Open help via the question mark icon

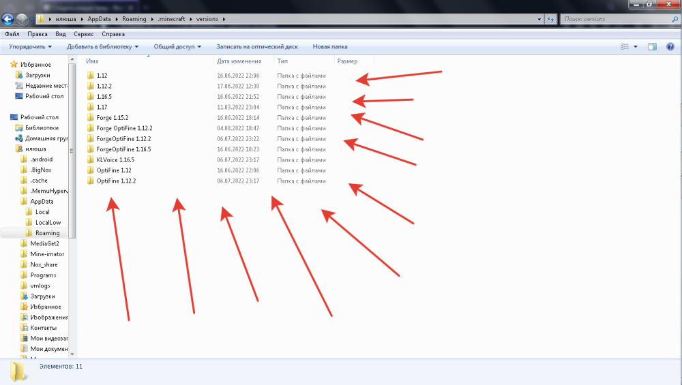[x=670, y=46]
